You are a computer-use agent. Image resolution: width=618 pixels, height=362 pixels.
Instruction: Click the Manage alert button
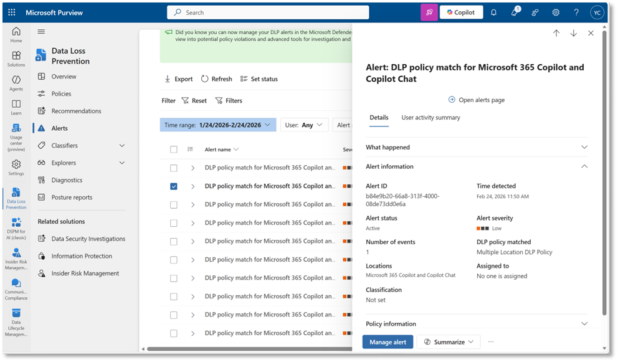coord(388,342)
